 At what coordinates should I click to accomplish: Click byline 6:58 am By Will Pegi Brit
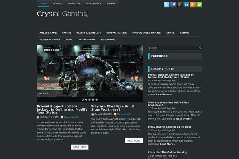[x=162, y=81]
